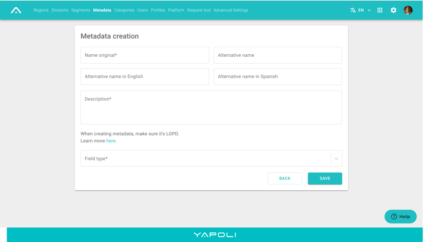Open the Categories menu
Screen dimensions: 424x242
[124, 10]
